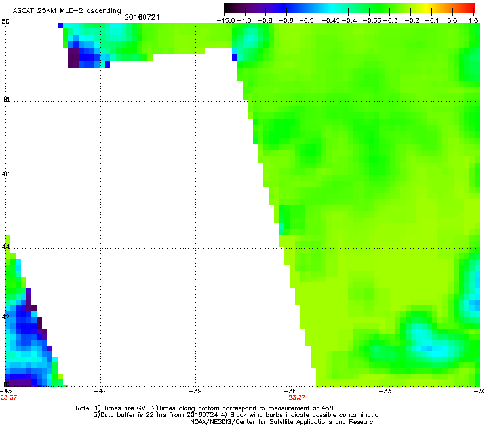Click the colorbar label '-0.4'
Image resolution: width=485 pixels, height=426 pixels.
click(349, 21)
